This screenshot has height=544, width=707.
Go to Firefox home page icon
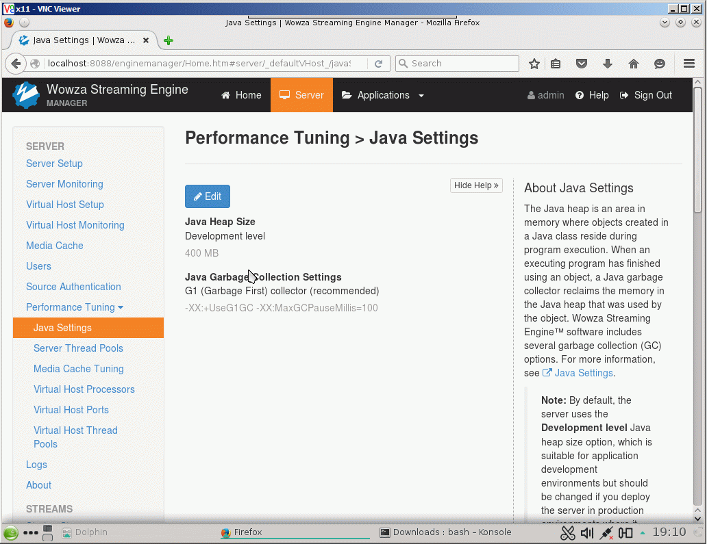[634, 64]
